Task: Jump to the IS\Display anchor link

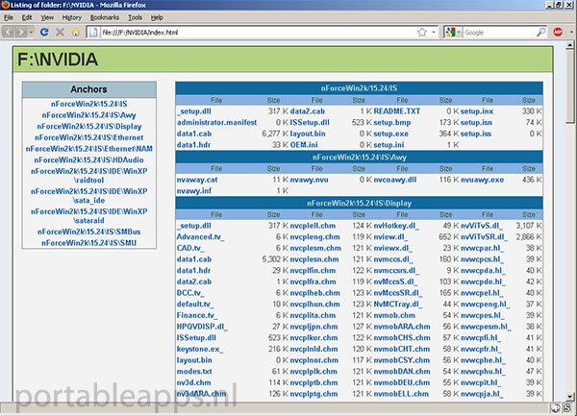Action: tap(89, 127)
